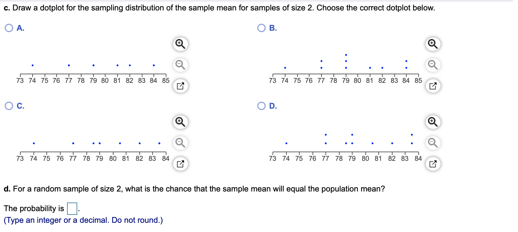
Task: Click the option label A text
Action: pyautogui.click(x=20, y=28)
